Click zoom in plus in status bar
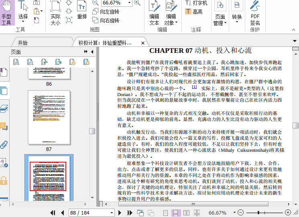Image resolution: width=299 pixels, height=217 pixels. tap(288, 213)
